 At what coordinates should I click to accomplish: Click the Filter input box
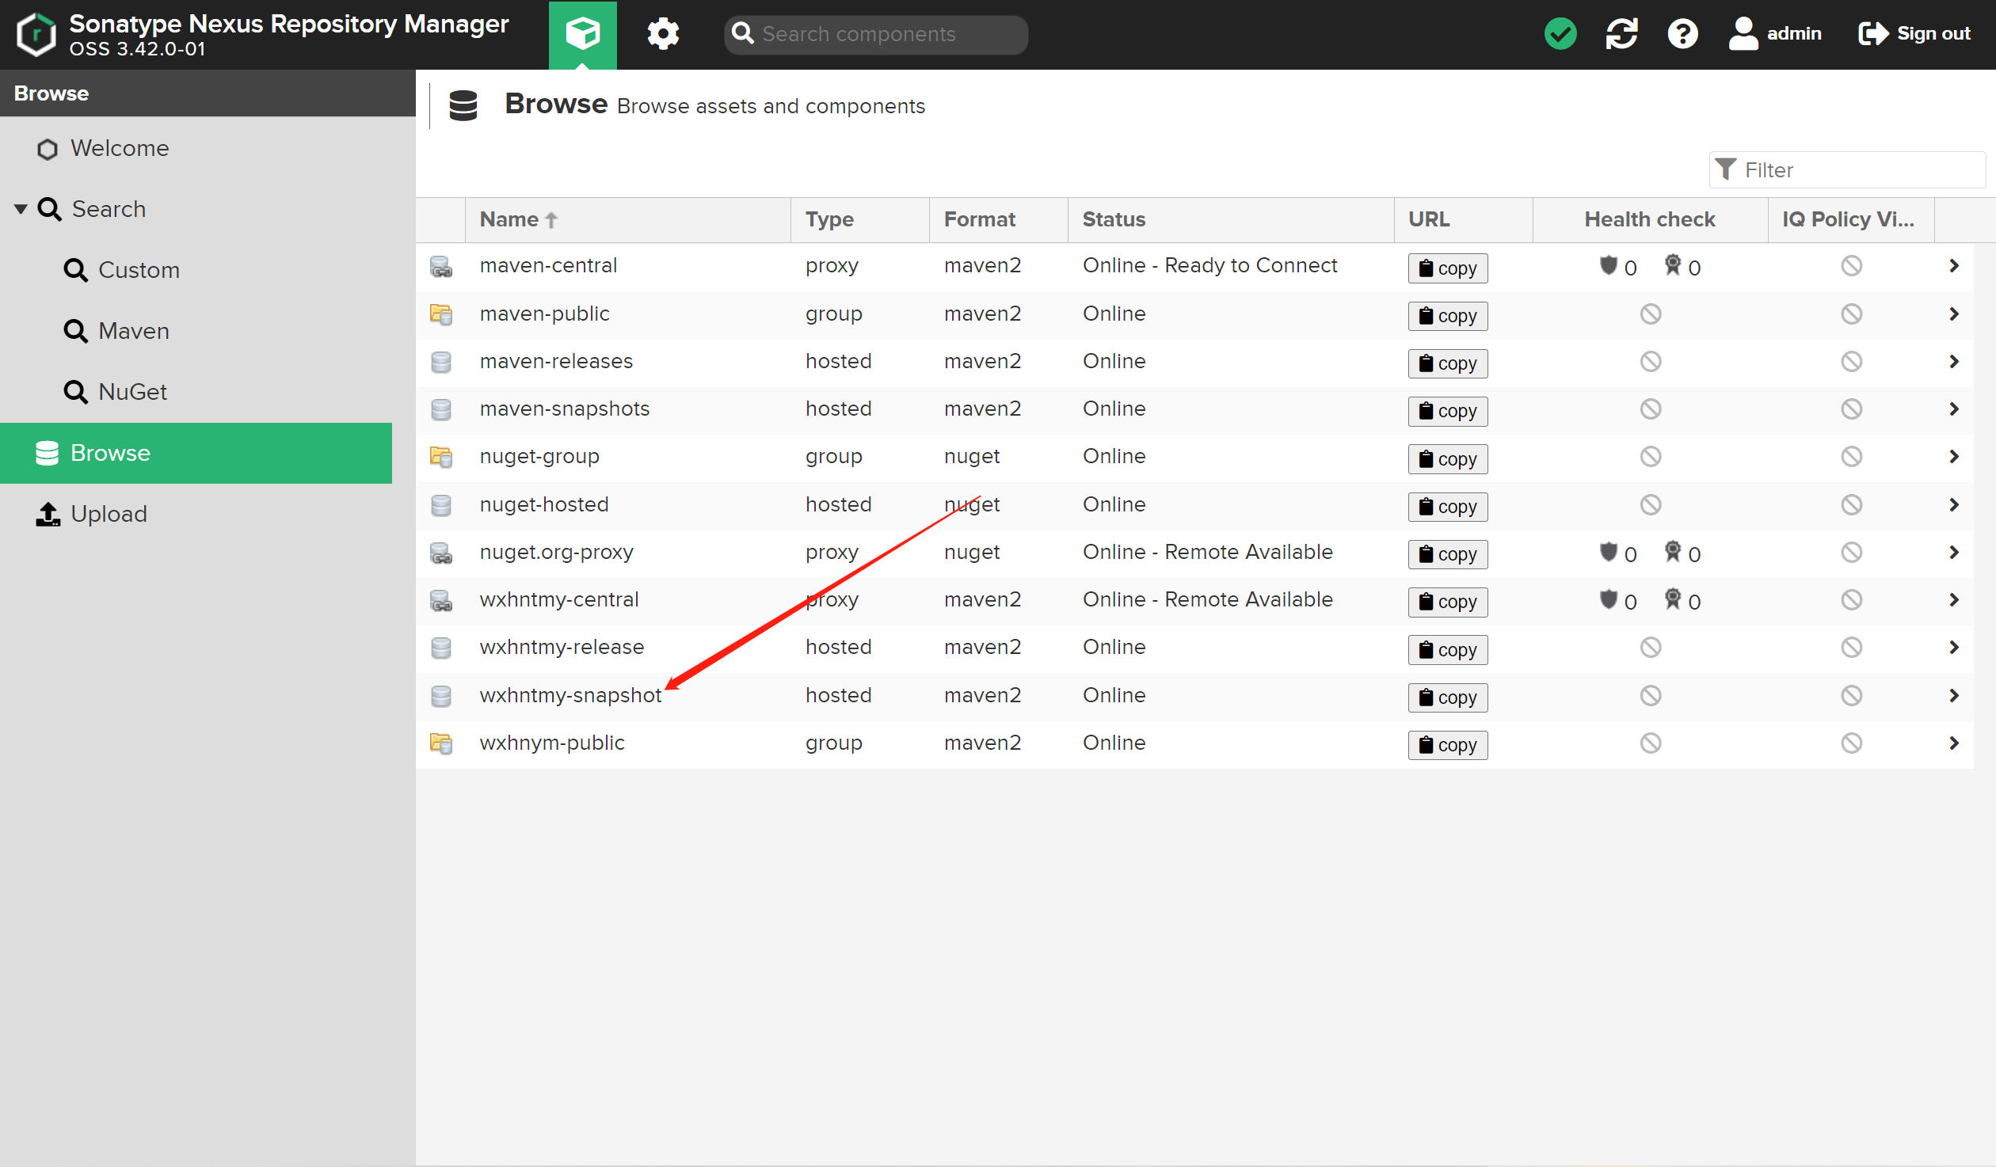pos(1847,169)
